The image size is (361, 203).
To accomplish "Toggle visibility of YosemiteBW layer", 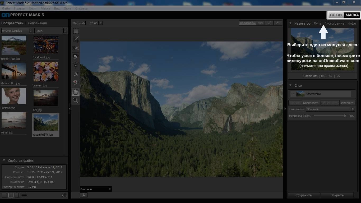I will point(293,94).
